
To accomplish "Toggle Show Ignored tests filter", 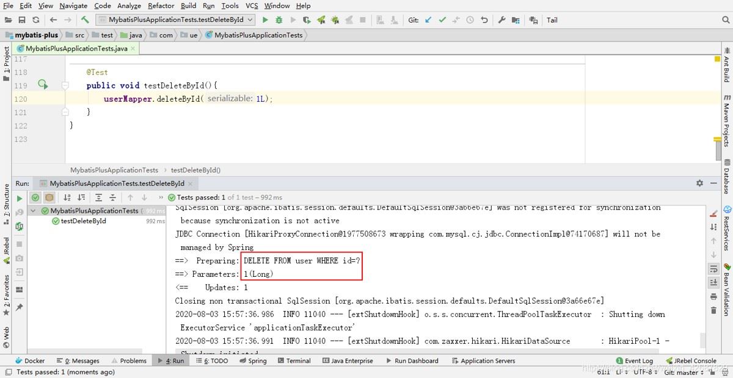I will tap(49, 198).
